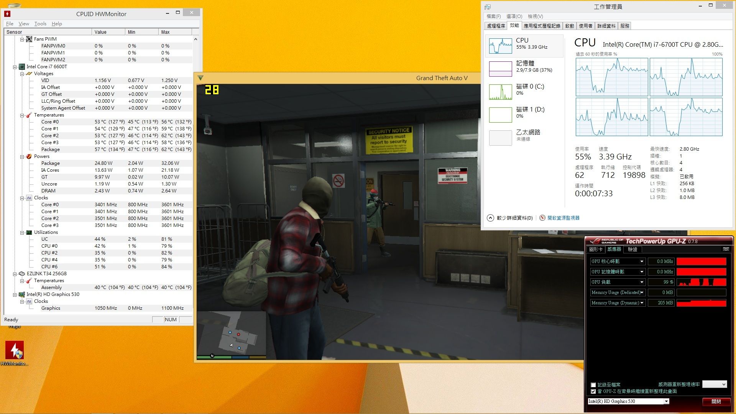Click the Powers flame icon in HWMonitor
This screenshot has height=414, width=736.
tap(29, 156)
